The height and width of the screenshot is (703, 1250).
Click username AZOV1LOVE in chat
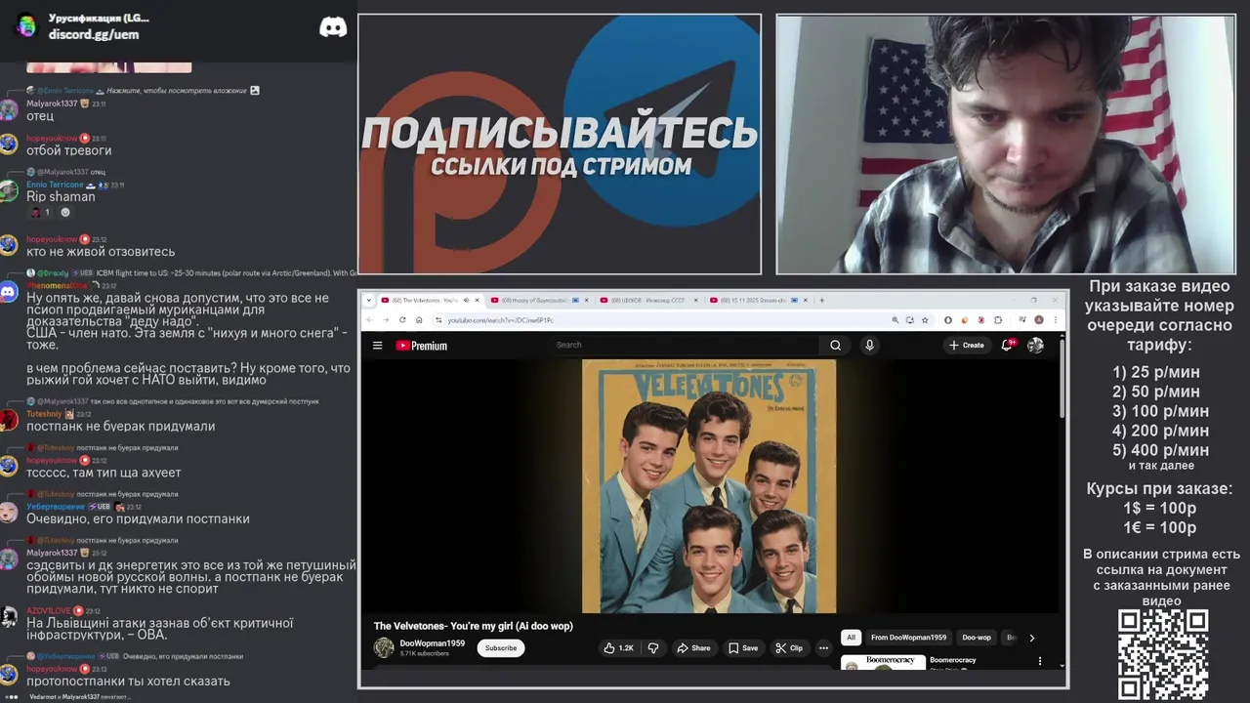pos(49,611)
